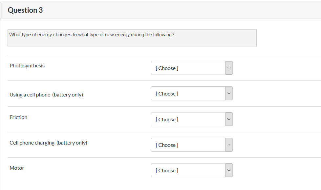Viewport: 321px width, 190px height.
Task: Click the Friction label
Action: [18, 117]
